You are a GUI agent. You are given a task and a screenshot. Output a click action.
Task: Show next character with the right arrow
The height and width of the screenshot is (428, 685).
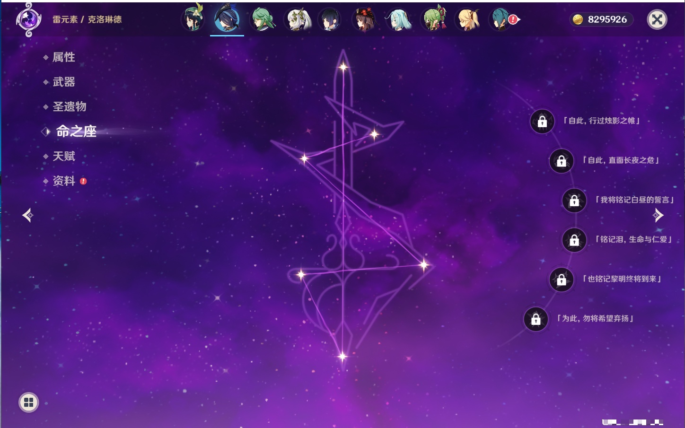658,215
